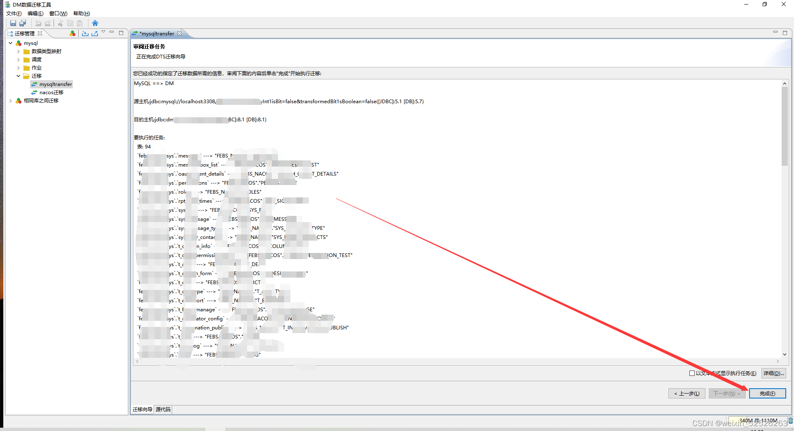Viewport: 794px width, 431px height.
Task: Select the mysqltransfer tree item
Action: (52, 84)
